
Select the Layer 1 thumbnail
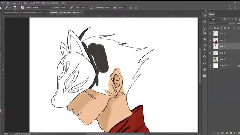click(216, 59)
